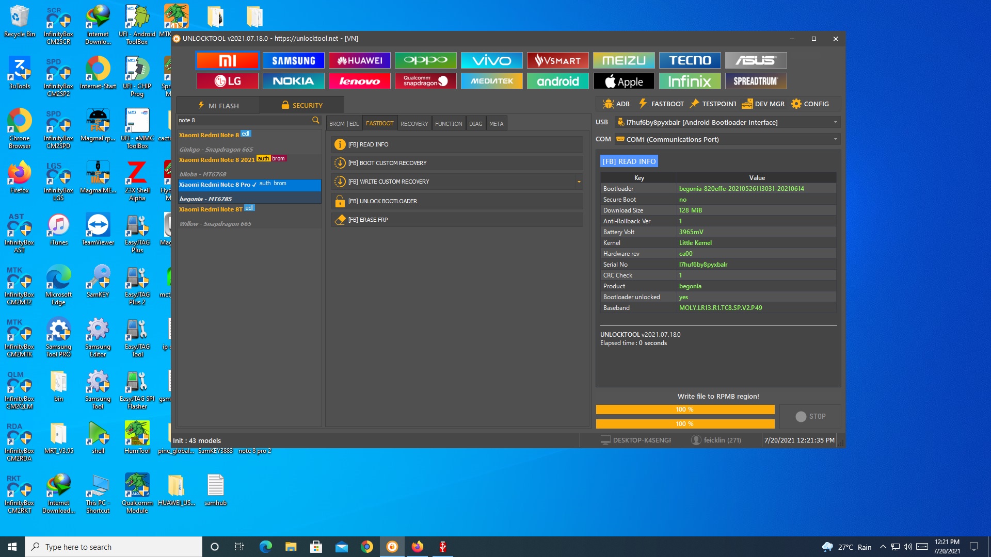The width and height of the screenshot is (991, 557).
Task: Open the FASTBOOT tool in top toolbar
Action: coord(661,104)
